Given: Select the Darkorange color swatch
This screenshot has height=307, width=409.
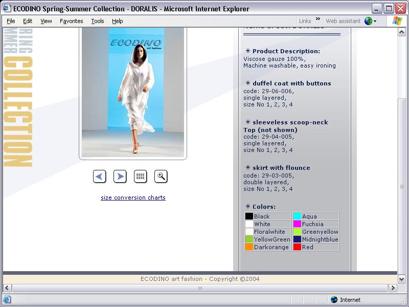Looking at the screenshot, I should pos(249,247).
